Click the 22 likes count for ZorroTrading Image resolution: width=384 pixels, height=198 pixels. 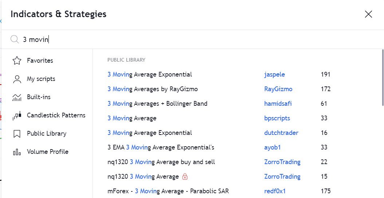324,162
